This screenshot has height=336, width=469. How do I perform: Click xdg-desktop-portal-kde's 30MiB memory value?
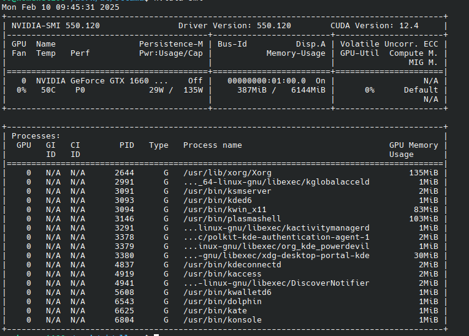pyautogui.click(x=426, y=256)
